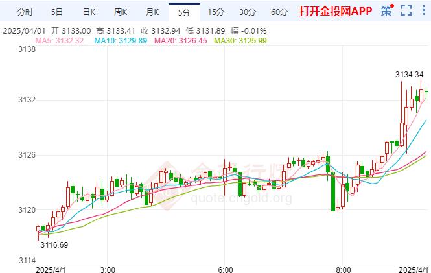Click the large green candle before 8:00
This screenshot has width=431, height=273.
(x=333, y=192)
